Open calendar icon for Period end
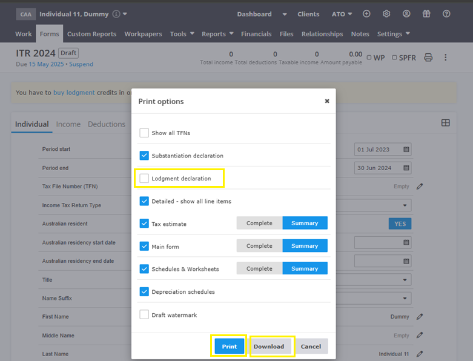Screen dimensions: 476x361 point(406,168)
